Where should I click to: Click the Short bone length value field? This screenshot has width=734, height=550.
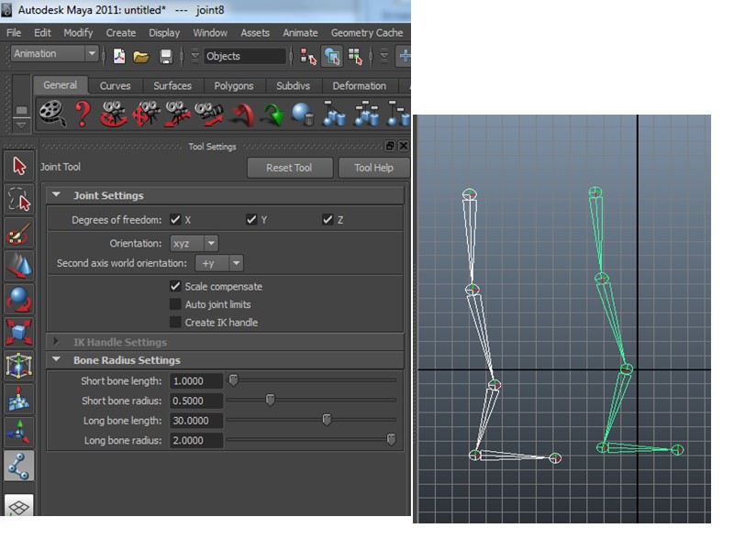tap(195, 380)
